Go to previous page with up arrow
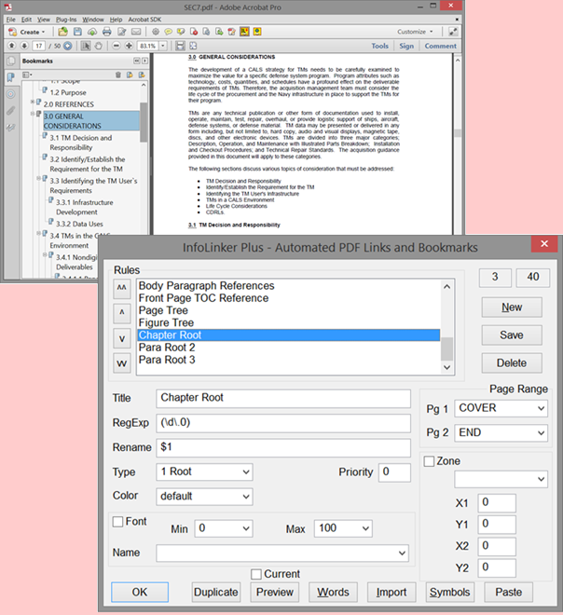Screen dimensions: 563x615 click(12, 46)
